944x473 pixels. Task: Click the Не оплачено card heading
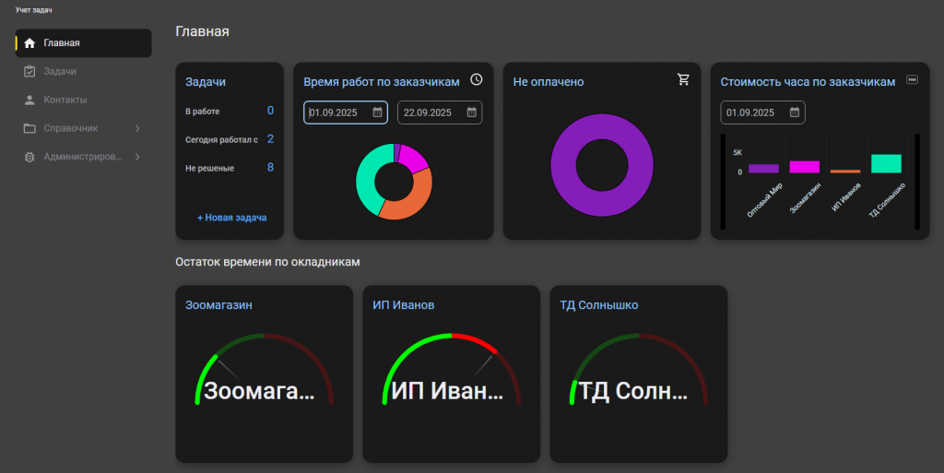point(548,82)
